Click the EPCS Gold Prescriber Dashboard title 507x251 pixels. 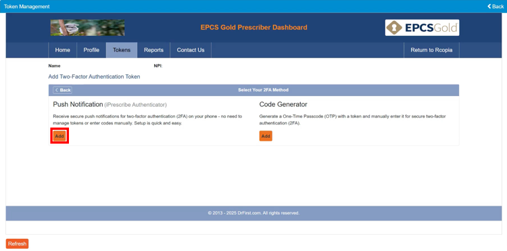click(254, 28)
